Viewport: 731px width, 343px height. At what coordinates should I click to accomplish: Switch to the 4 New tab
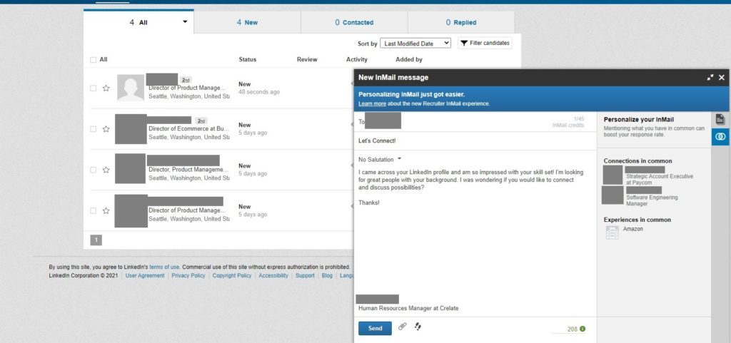247,22
